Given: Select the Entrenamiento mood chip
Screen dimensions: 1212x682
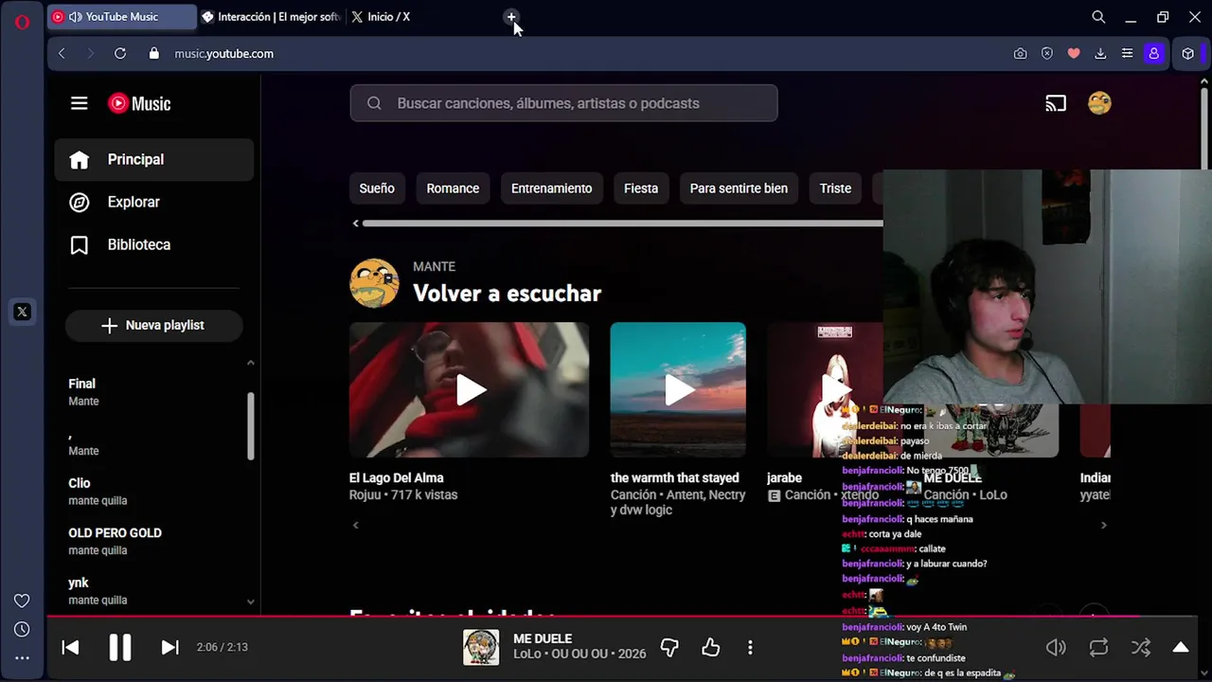Looking at the screenshot, I should point(552,188).
